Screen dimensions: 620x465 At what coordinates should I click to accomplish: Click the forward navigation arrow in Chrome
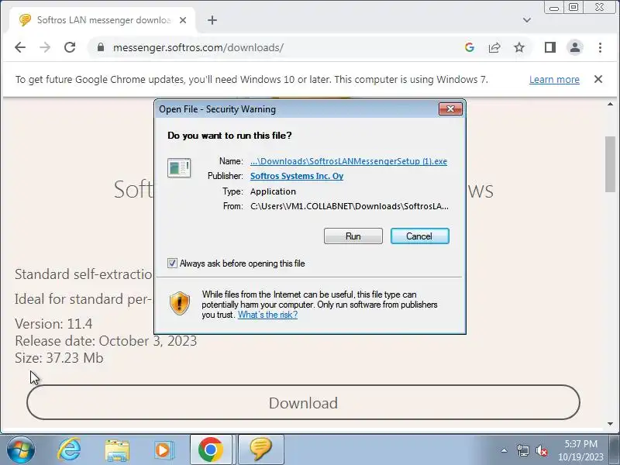[x=45, y=47]
